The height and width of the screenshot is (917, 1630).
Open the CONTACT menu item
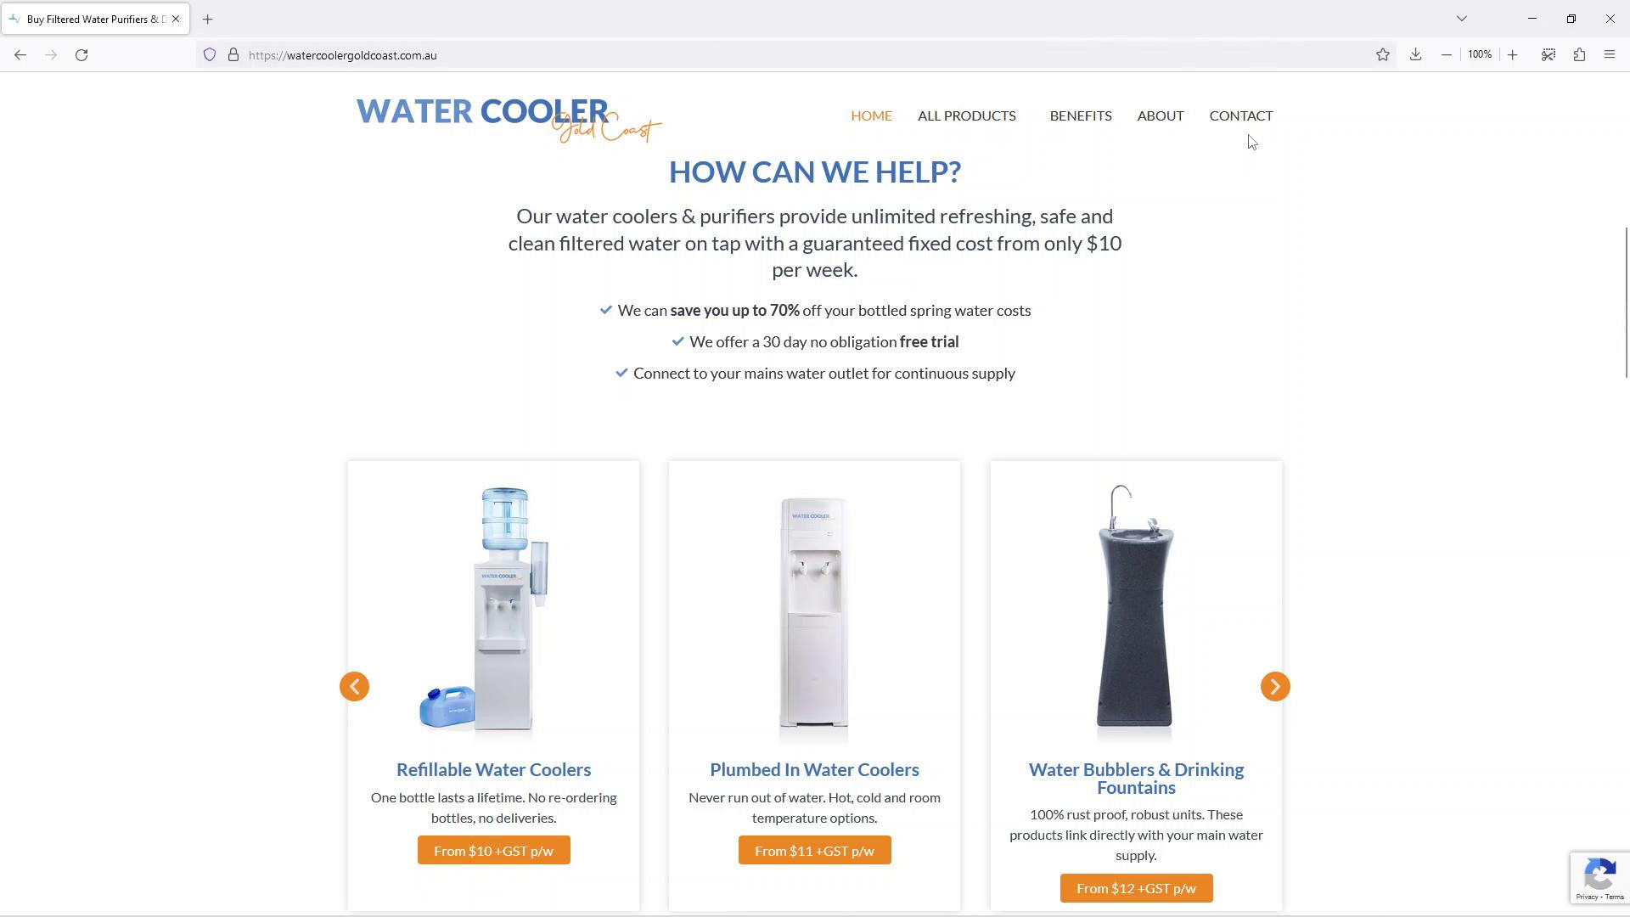[x=1241, y=115]
